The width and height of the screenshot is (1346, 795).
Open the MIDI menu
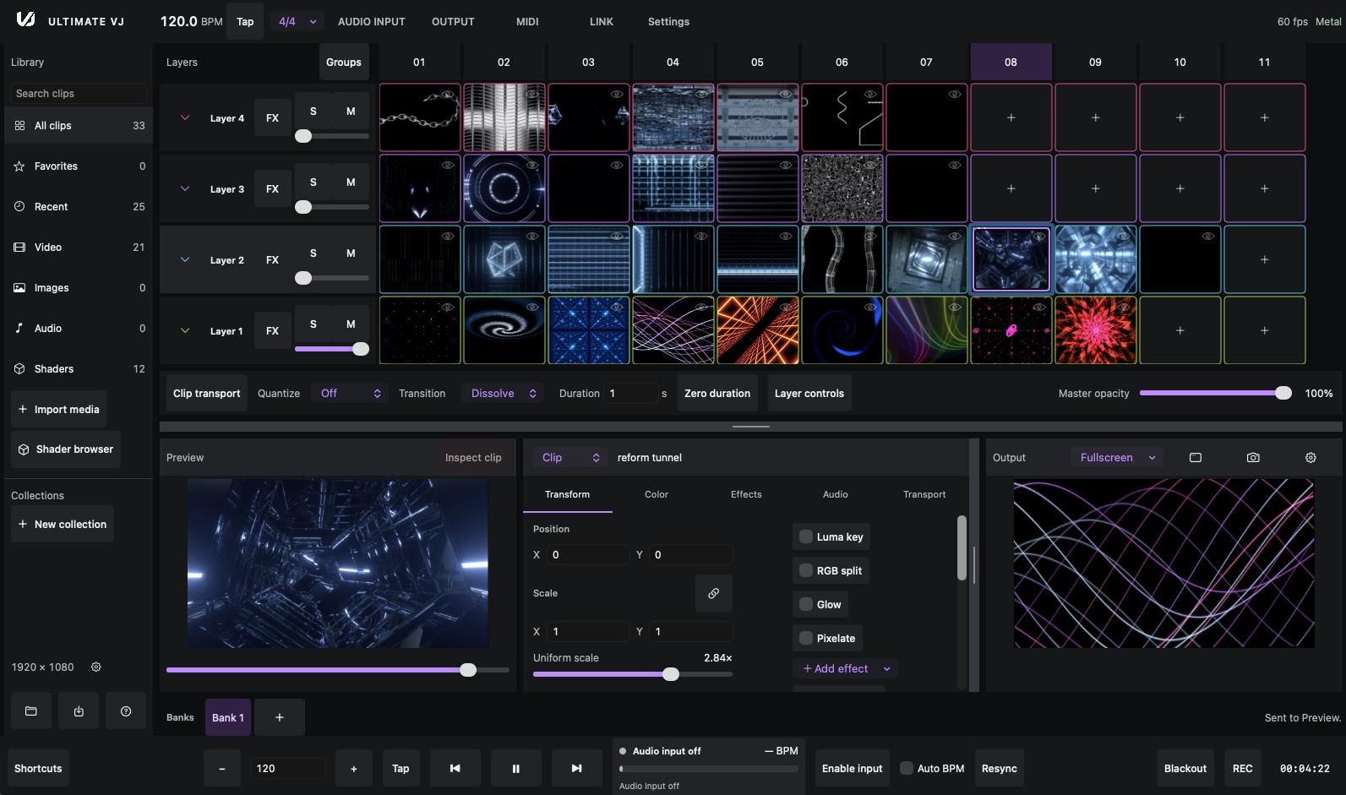527,21
